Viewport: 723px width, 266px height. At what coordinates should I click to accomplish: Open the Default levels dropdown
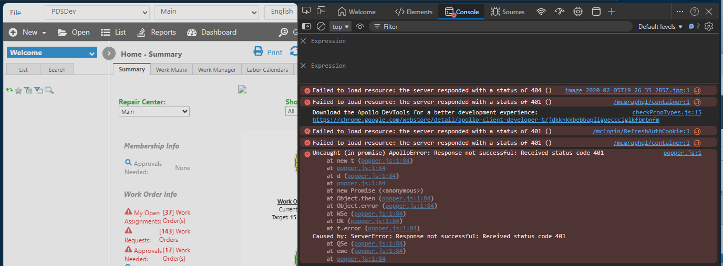click(660, 26)
